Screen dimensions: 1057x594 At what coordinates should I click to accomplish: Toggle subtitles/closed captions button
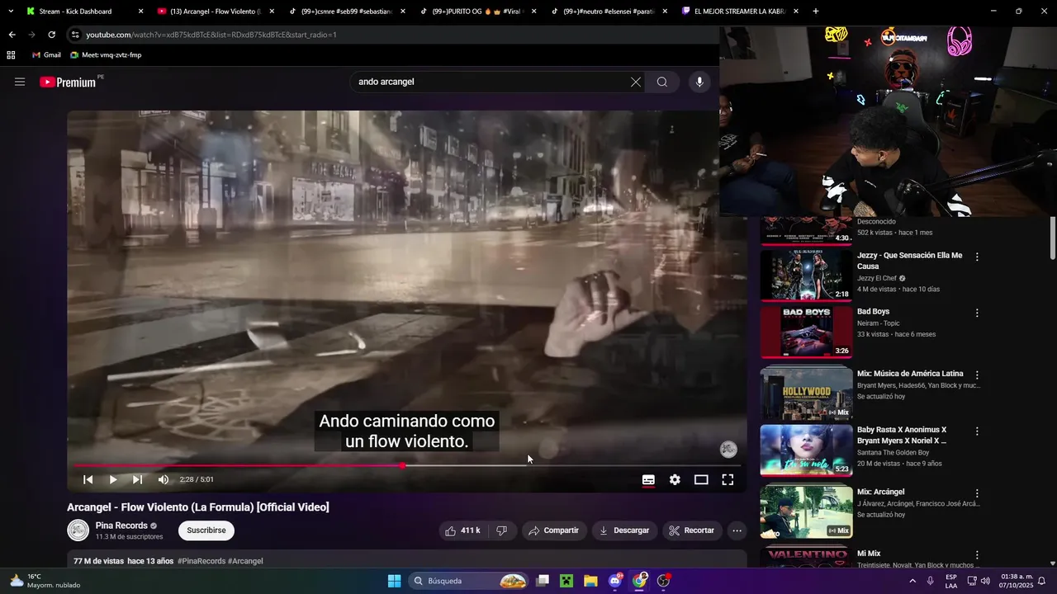(x=649, y=479)
